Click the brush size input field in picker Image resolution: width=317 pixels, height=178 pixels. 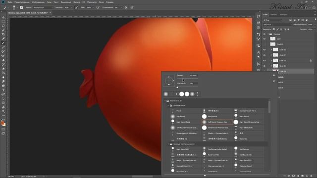194,76
